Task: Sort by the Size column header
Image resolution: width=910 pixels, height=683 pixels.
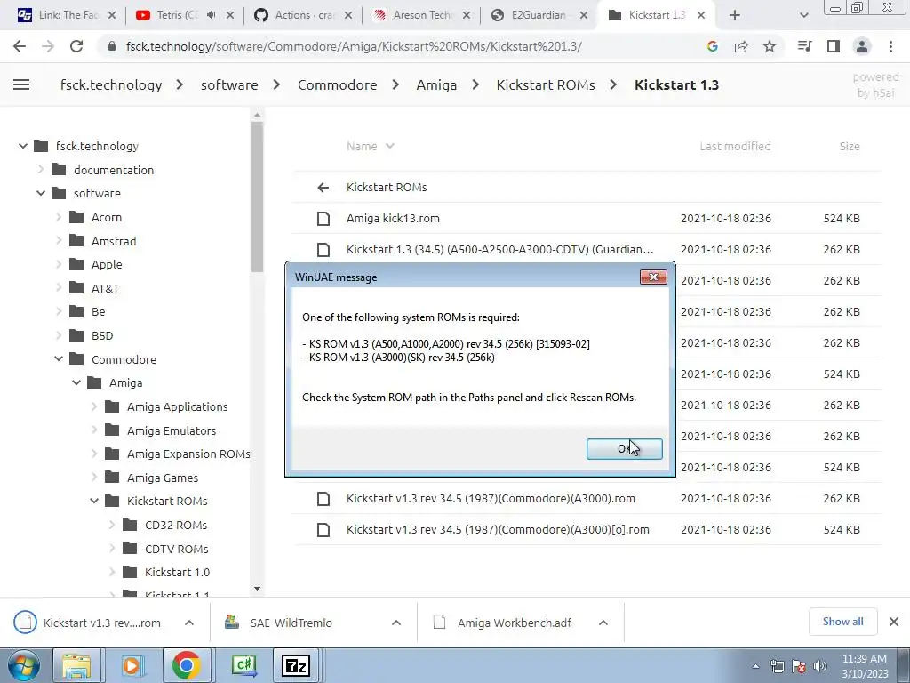Action: coord(850,147)
